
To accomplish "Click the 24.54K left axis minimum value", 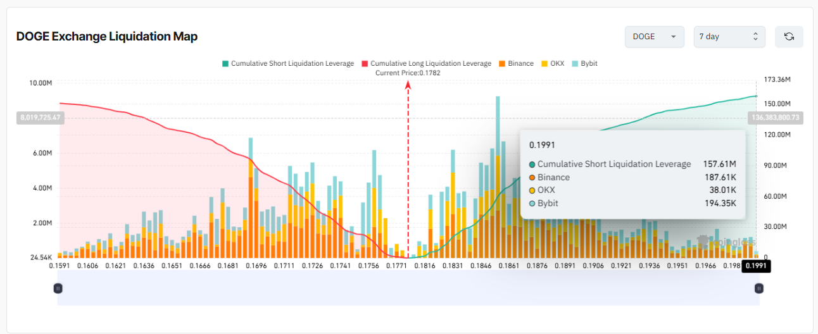I will click(42, 257).
